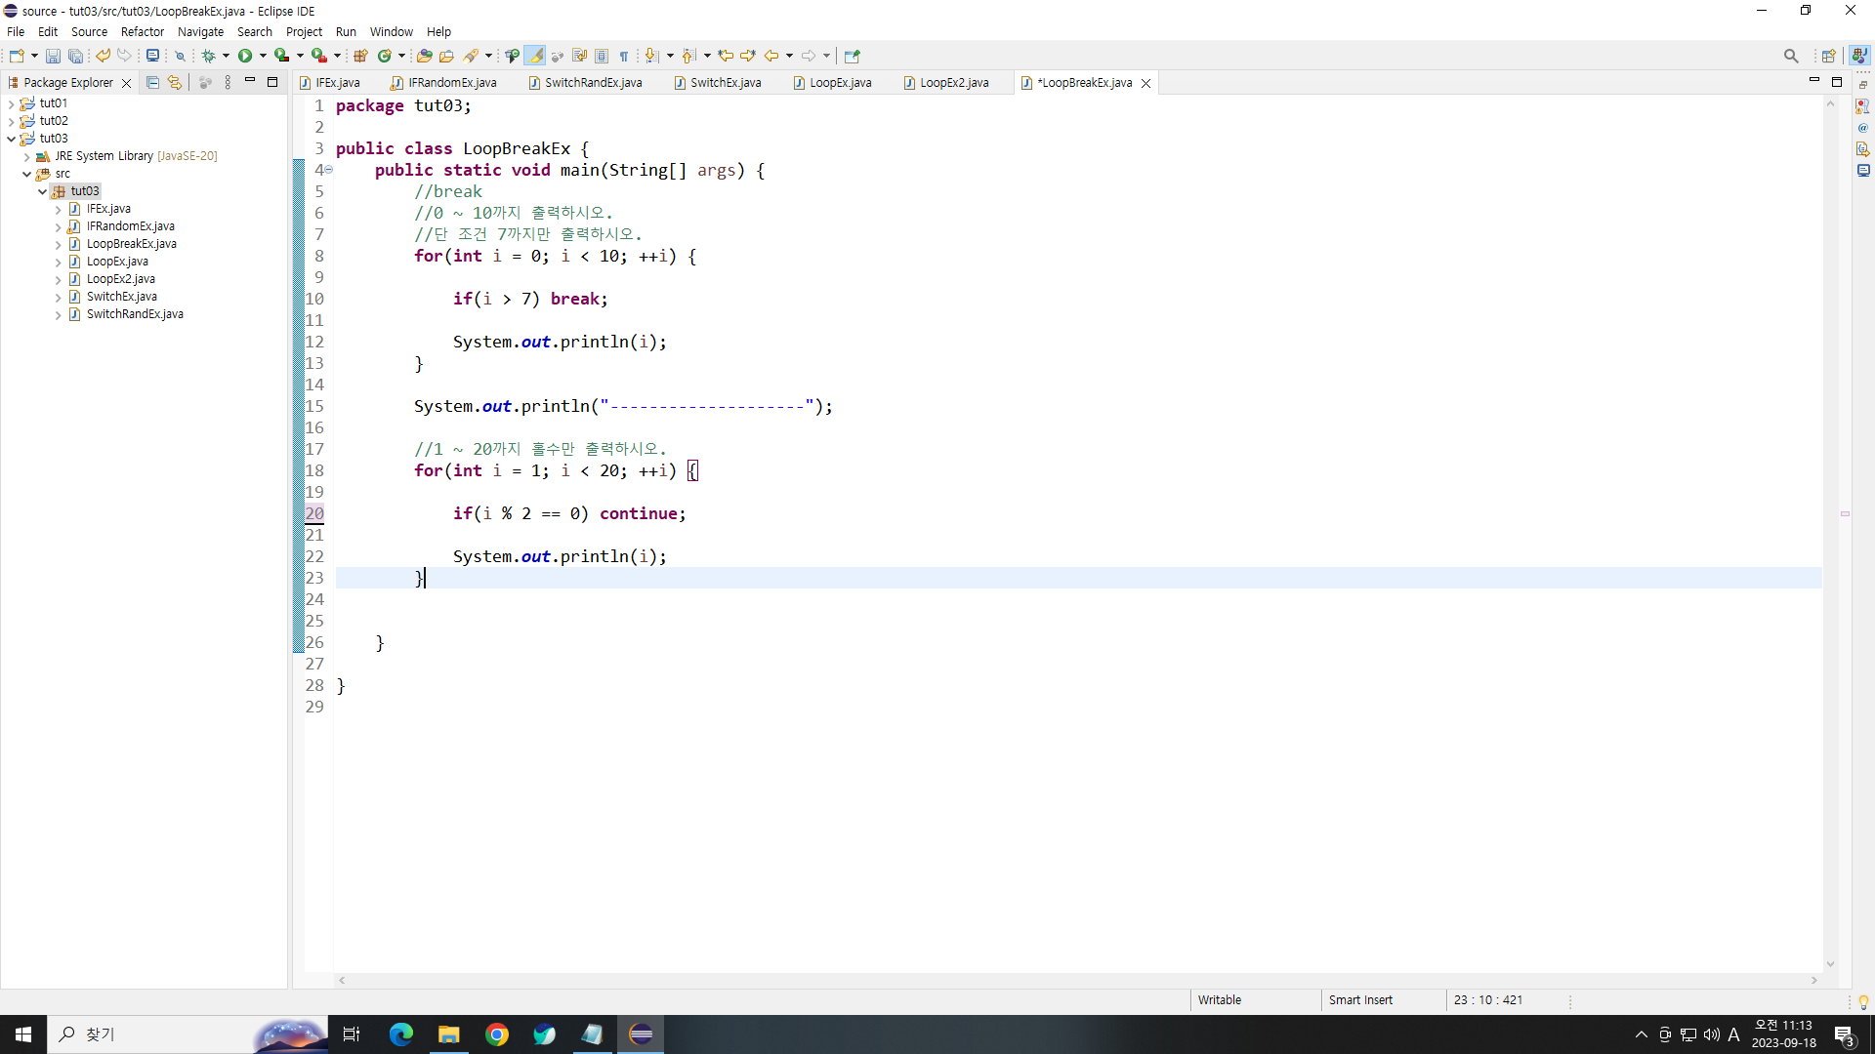
Task: Click the Open Type icon
Action: 424,56
